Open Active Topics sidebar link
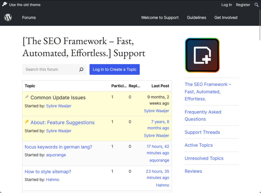Viewport: 261px width, 193px height. 199,145
